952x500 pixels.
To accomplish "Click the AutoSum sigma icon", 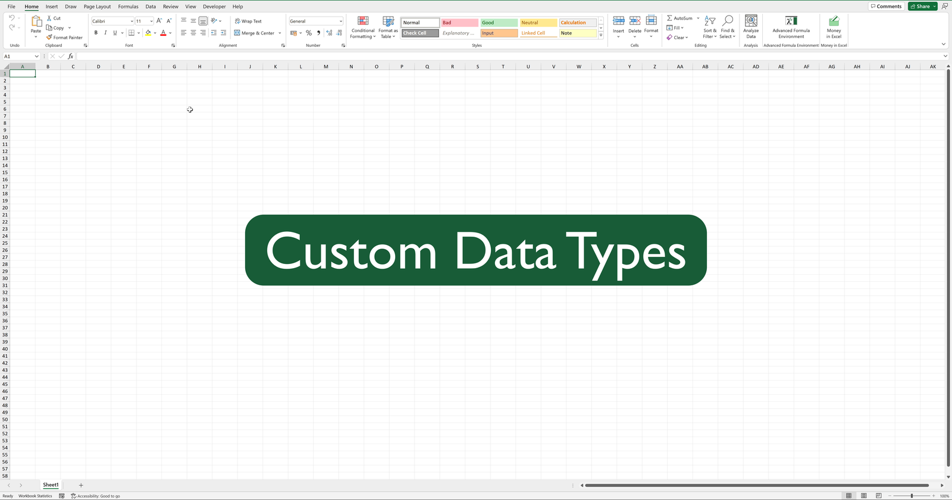I will [669, 18].
